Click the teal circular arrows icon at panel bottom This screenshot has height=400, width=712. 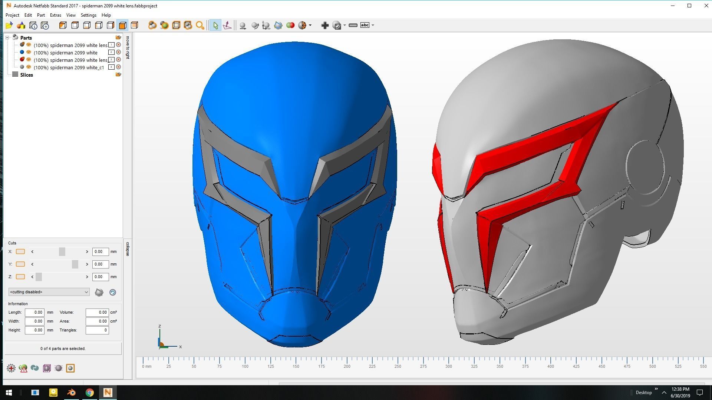[x=35, y=368]
